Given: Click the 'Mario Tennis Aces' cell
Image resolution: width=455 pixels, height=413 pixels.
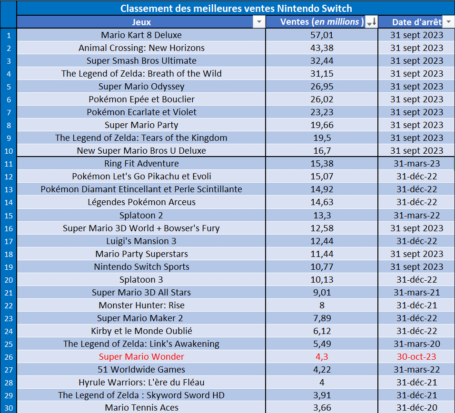Looking at the screenshot, I should click(x=141, y=407).
